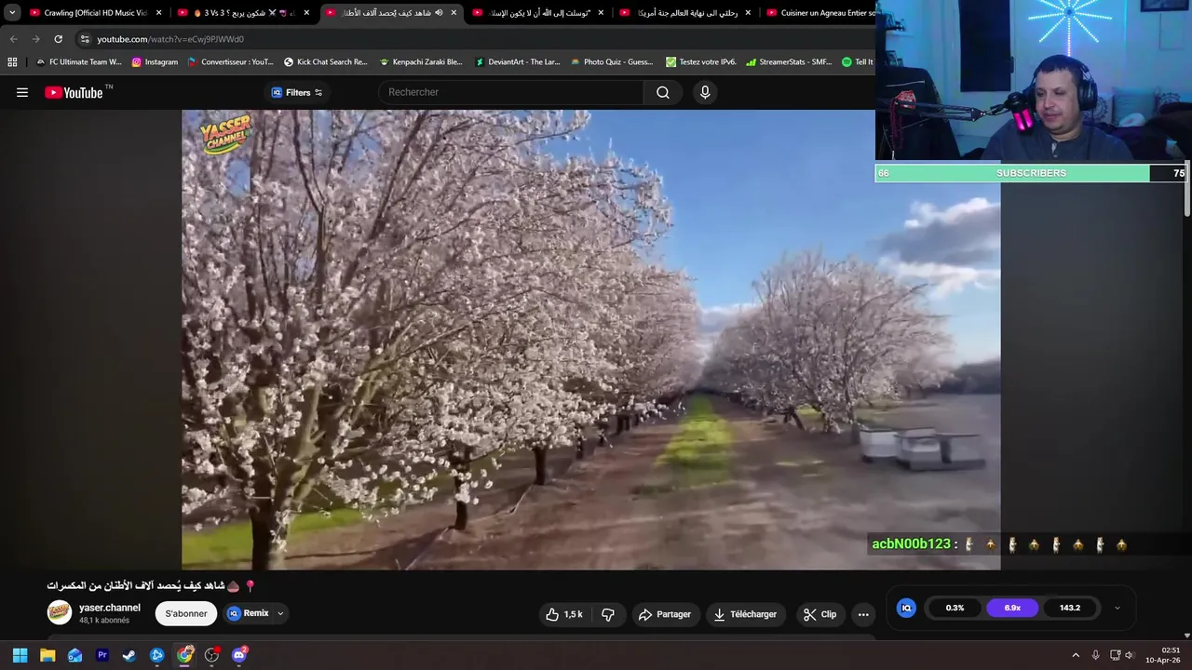Image resolution: width=1192 pixels, height=670 pixels.
Task: Click the Clip button
Action: (x=820, y=614)
